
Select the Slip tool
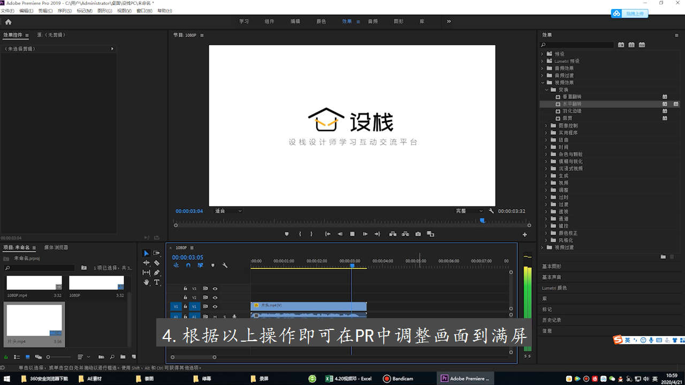[x=146, y=273]
